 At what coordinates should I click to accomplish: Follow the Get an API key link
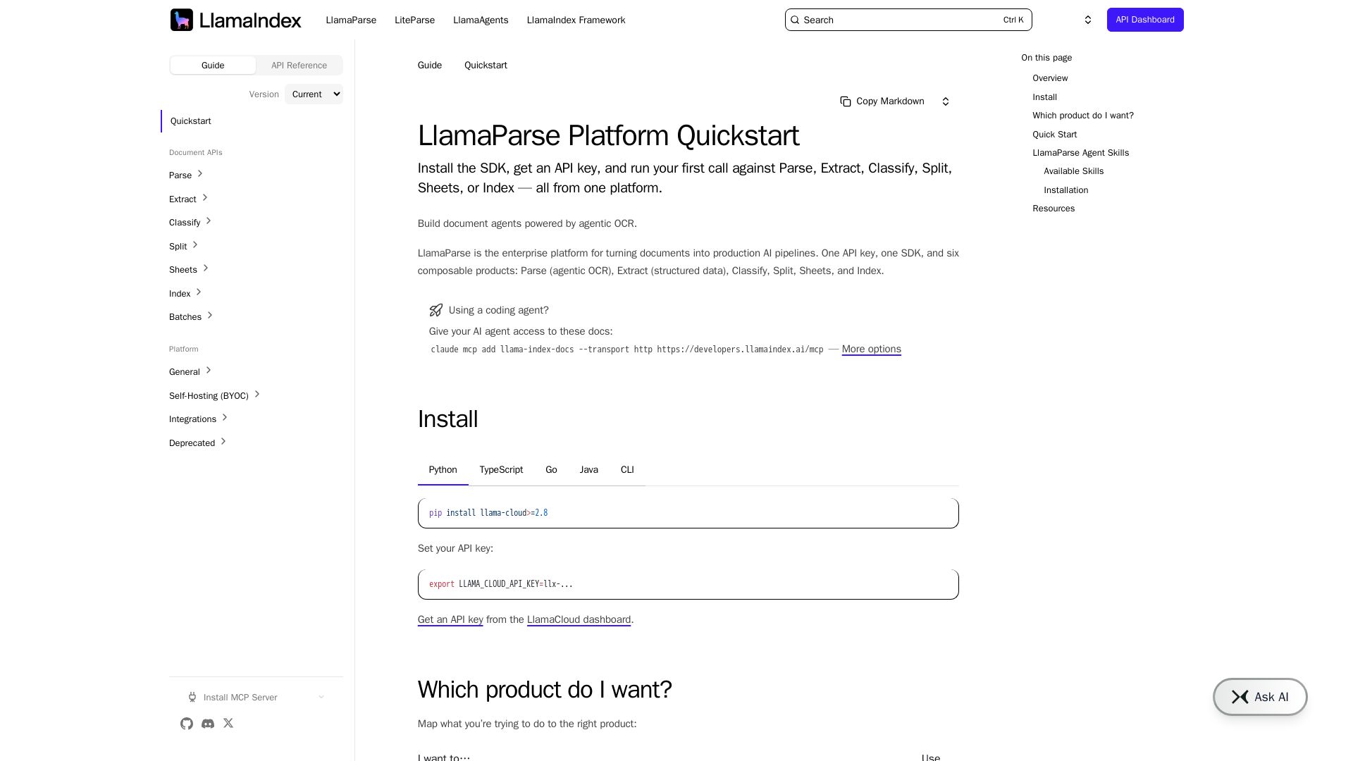point(450,619)
